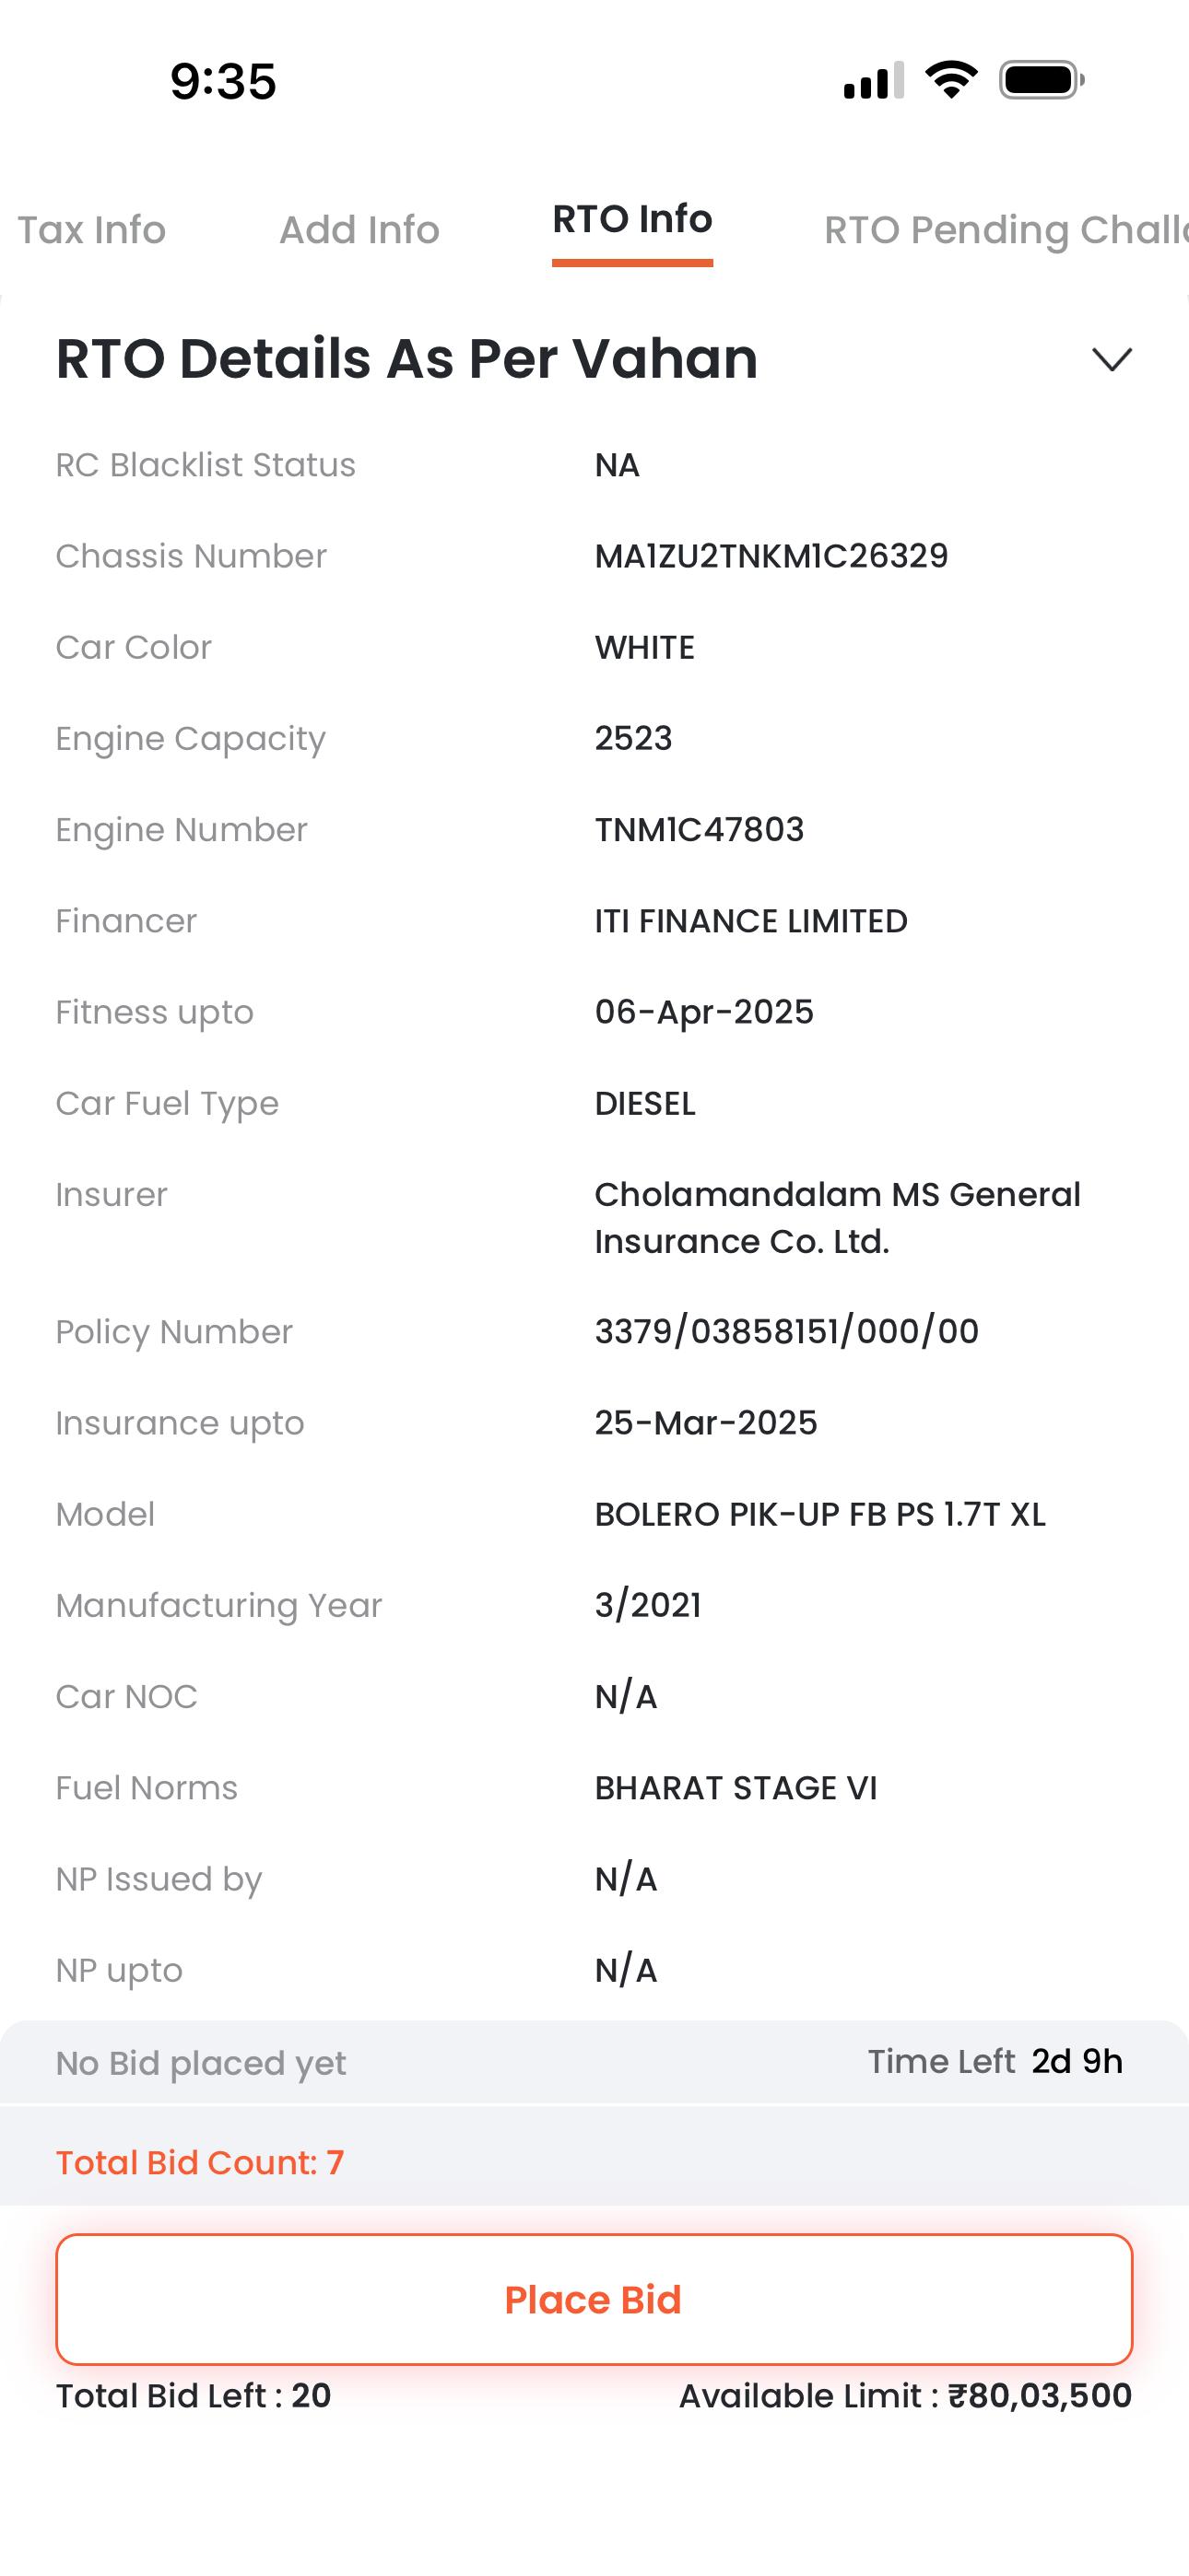The image size is (1189, 2576).
Task: Tap the chassis number MA1ZU2TNKM1C26329
Action: coord(771,556)
